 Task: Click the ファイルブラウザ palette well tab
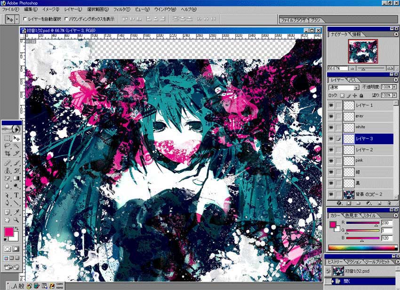[293, 20]
